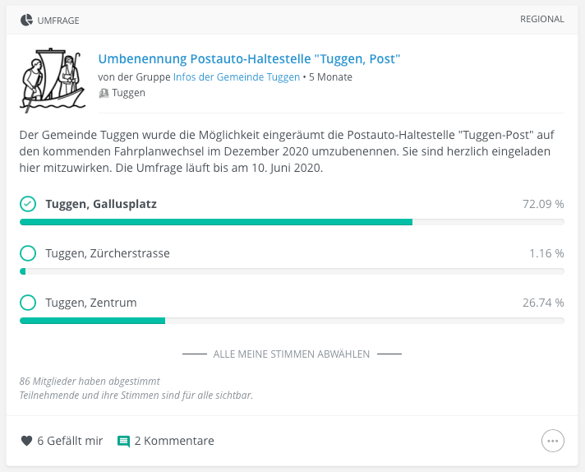The width and height of the screenshot is (585, 472).
Task: Open the Infos der Gemeinde Tuggen group
Action: pyautogui.click(x=237, y=77)
